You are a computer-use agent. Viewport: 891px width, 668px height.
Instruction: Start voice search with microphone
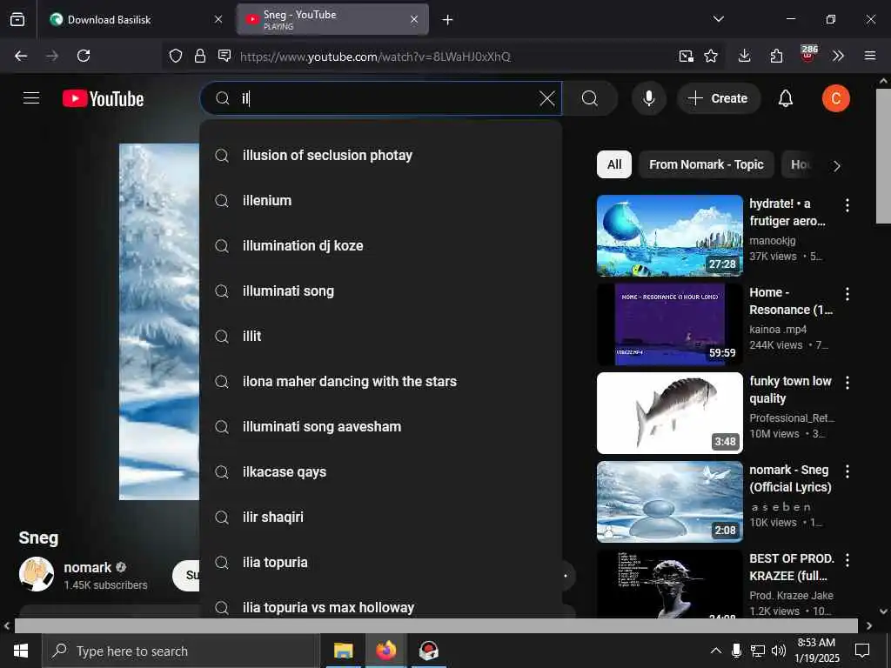tap(648, 98)
